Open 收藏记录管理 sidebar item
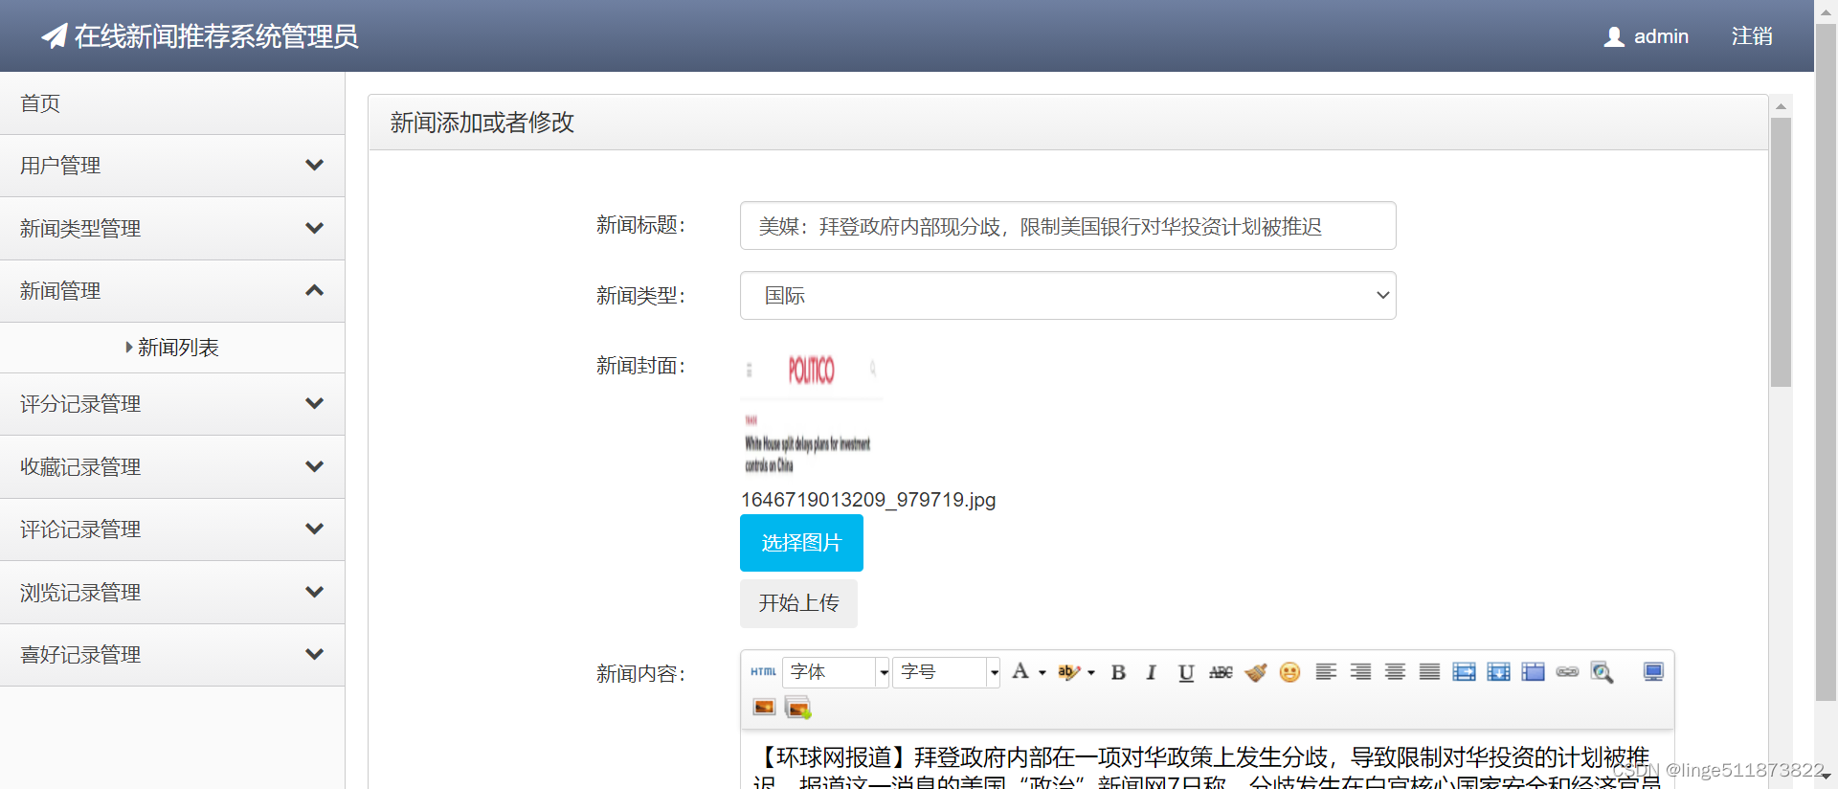 (172, 467)
